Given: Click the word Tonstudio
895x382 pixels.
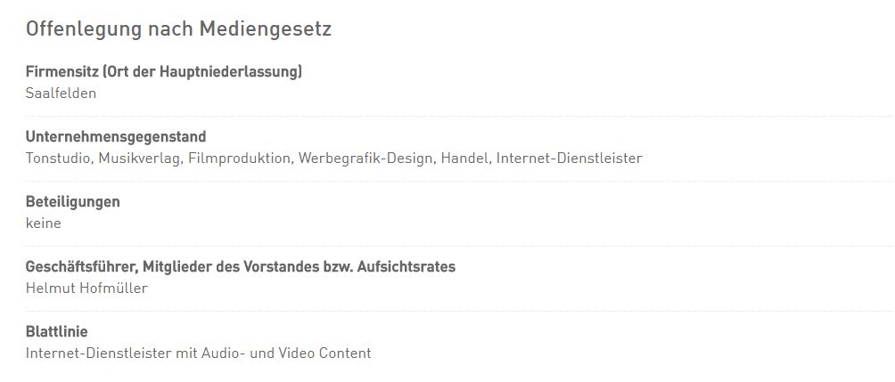Looking at the screenshot, I should [58, 158].
